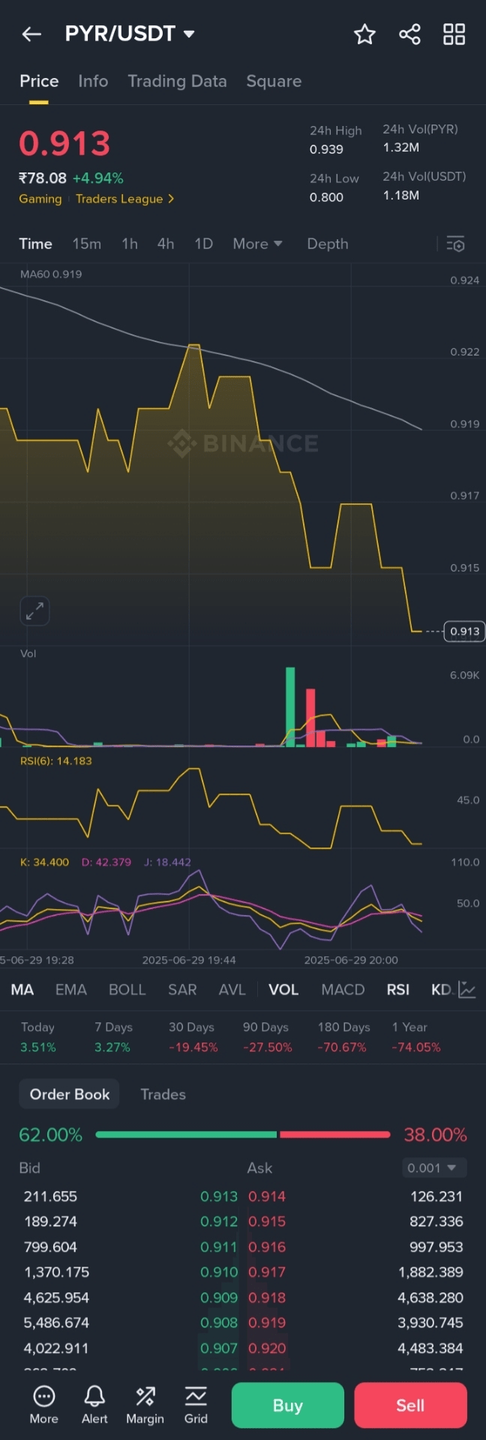Tap the K: 34.400 indicator value

[44, 862]
